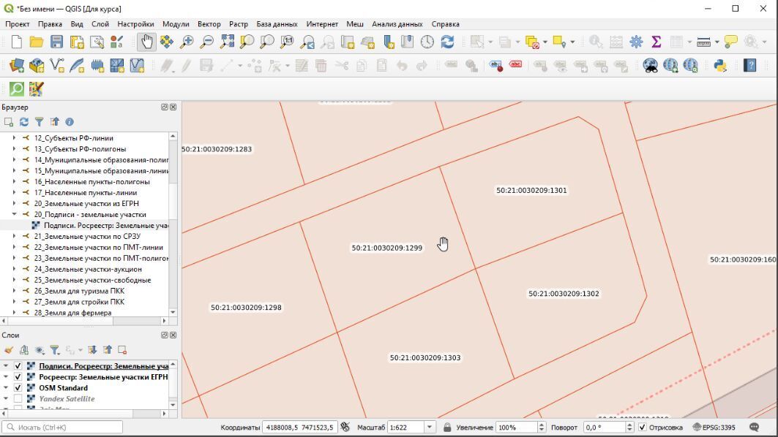The width and height of the screenshot is (778, 437).
Task: Expand the 21_Земельные участки по СРЗУ node
Action: click(x=14, y=237)
